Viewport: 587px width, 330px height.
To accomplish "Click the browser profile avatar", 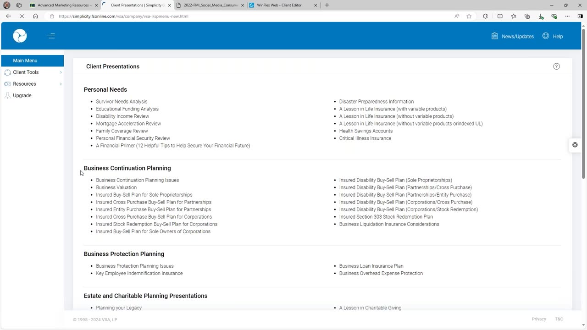I will tap(6, 5).
